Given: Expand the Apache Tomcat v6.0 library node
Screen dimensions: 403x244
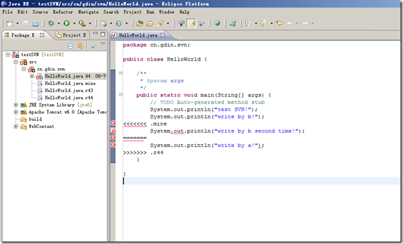Looking at the screenshot, I should 16,112.
